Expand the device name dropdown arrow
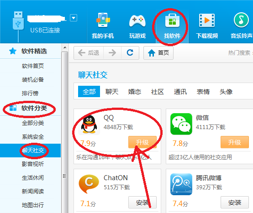The width and height of the screenshot is (253, 213). click(x=74, y=18)
